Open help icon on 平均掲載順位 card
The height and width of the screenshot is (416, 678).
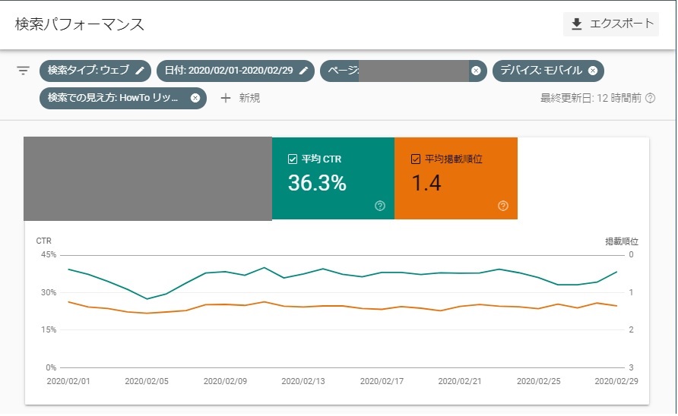[x=503, y=206]
